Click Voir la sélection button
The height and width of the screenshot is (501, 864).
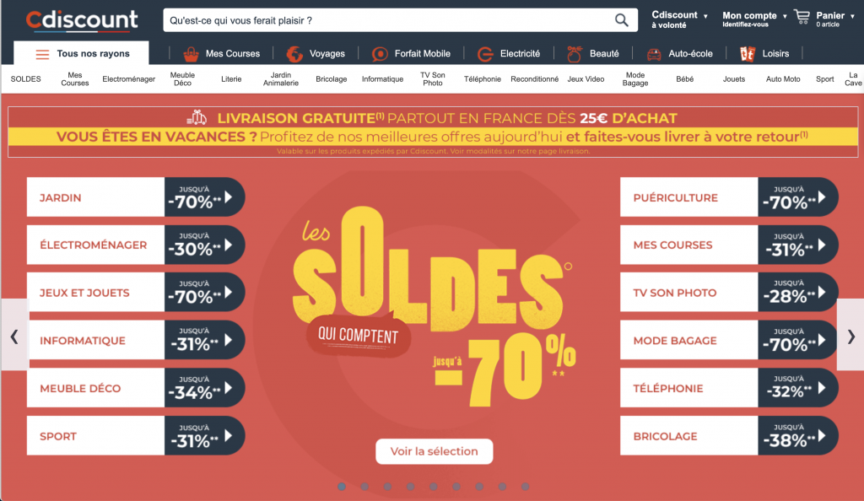[x=435, y=451]
